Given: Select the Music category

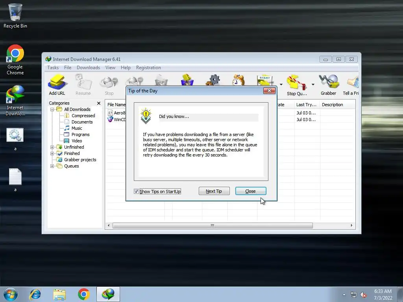Looking at the screenshot, I should pos(77,129).
